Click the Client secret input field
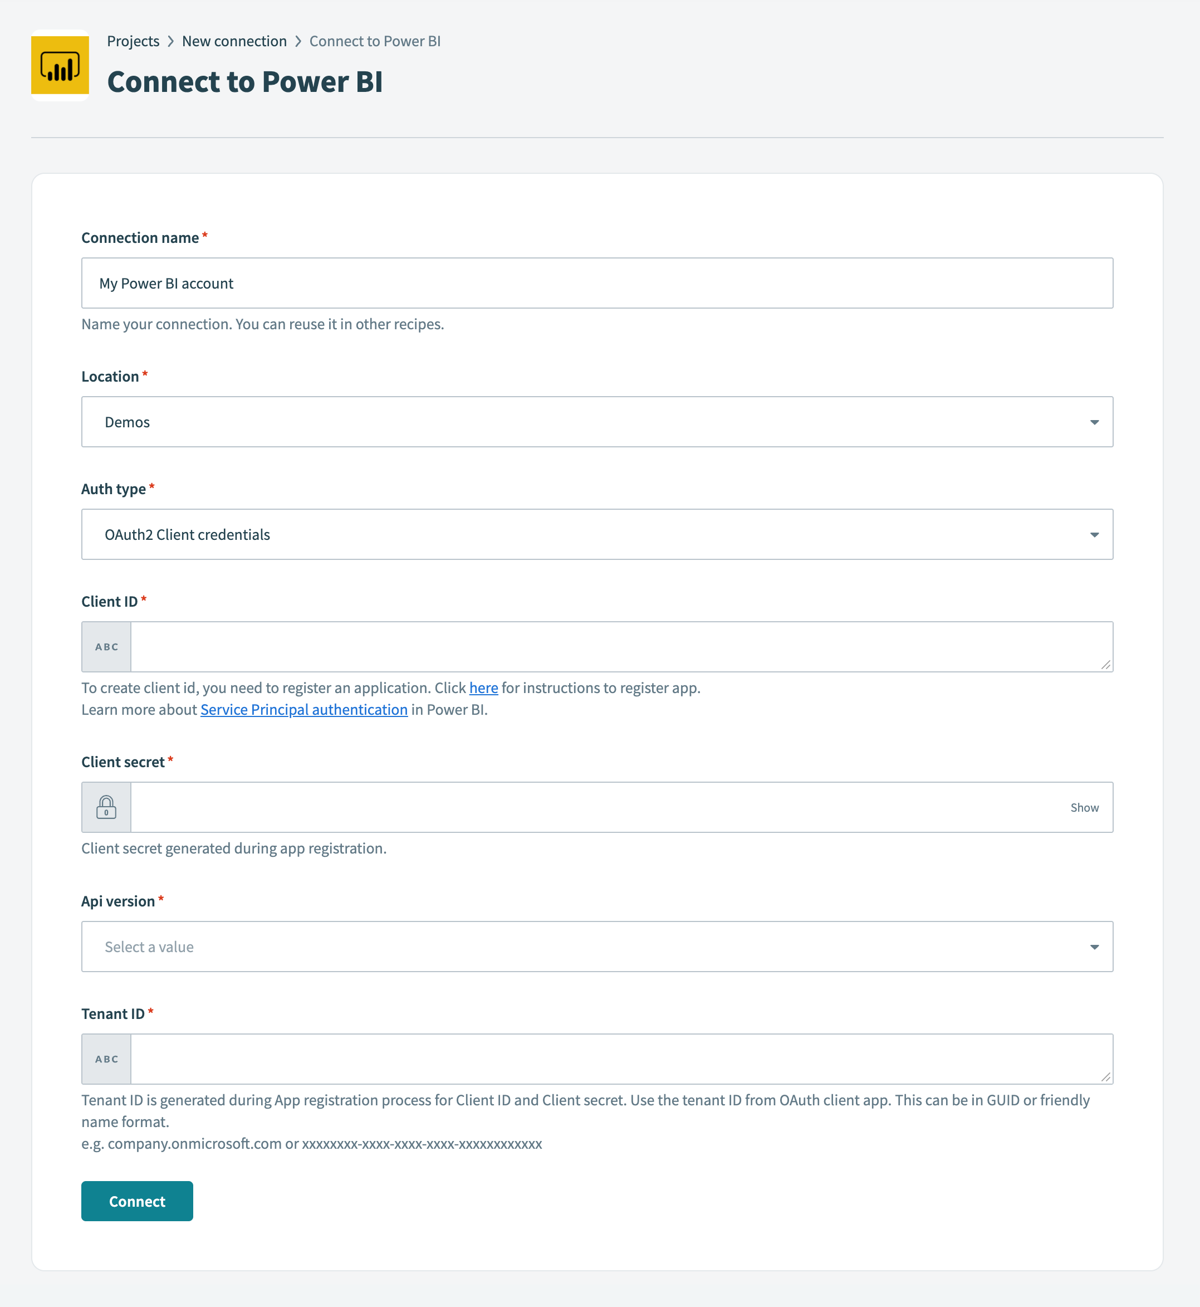1200x1307 pixels. (x=585, y=807)
